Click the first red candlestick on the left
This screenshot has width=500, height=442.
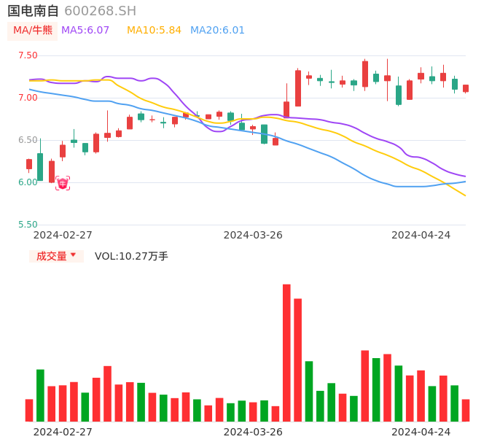click(x=29, y=164)
